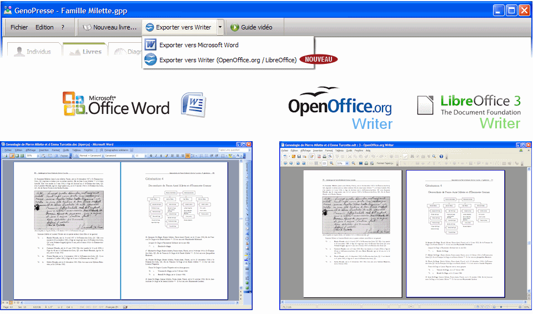533x314 pixels.
Task: Open the Guide vidéo button
Action: [252, 27]
